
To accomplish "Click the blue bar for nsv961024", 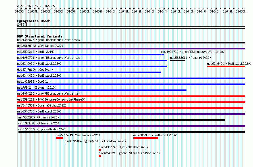I will (x=102, y=90).
